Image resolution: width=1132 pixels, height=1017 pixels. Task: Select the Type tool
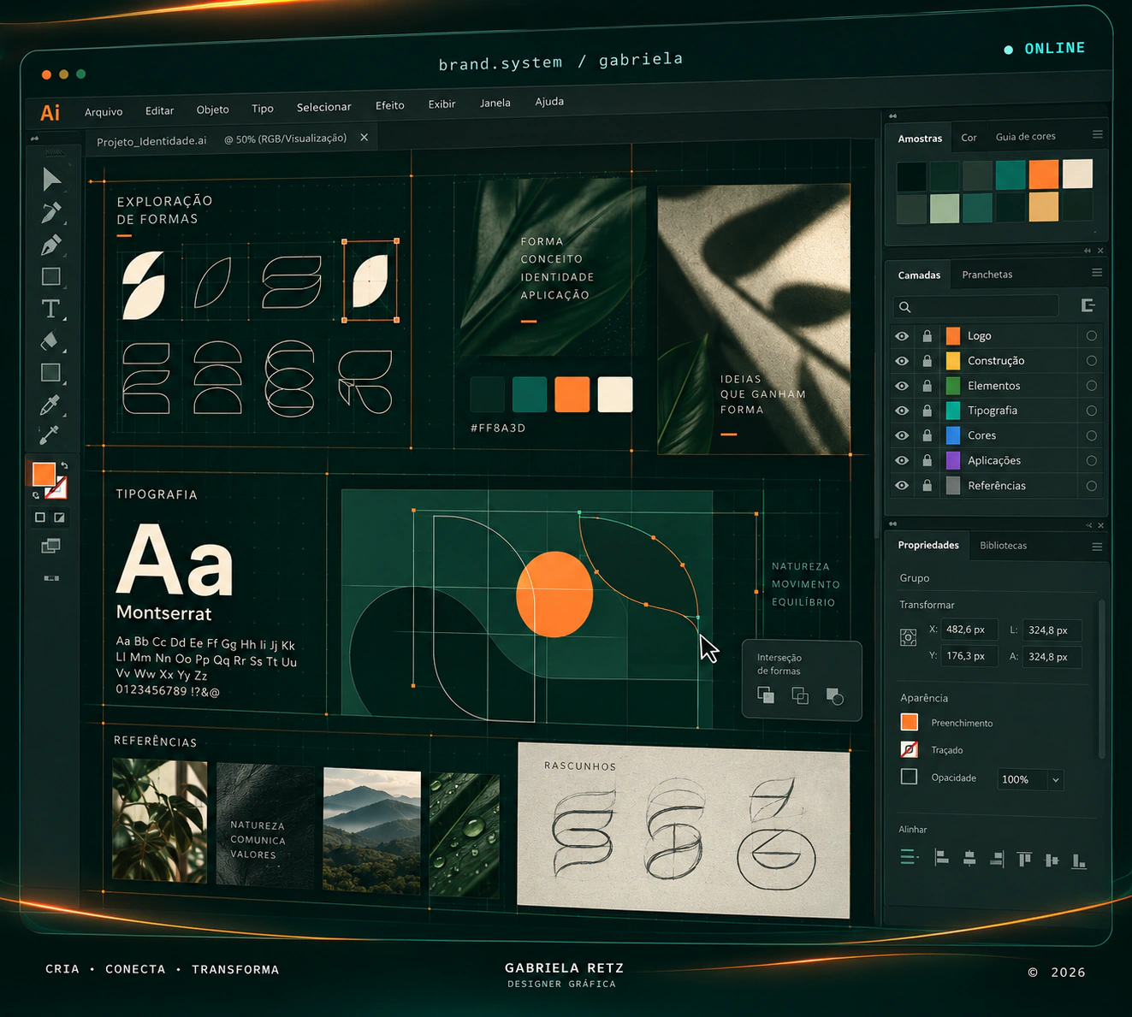click(x=51, y=309)
